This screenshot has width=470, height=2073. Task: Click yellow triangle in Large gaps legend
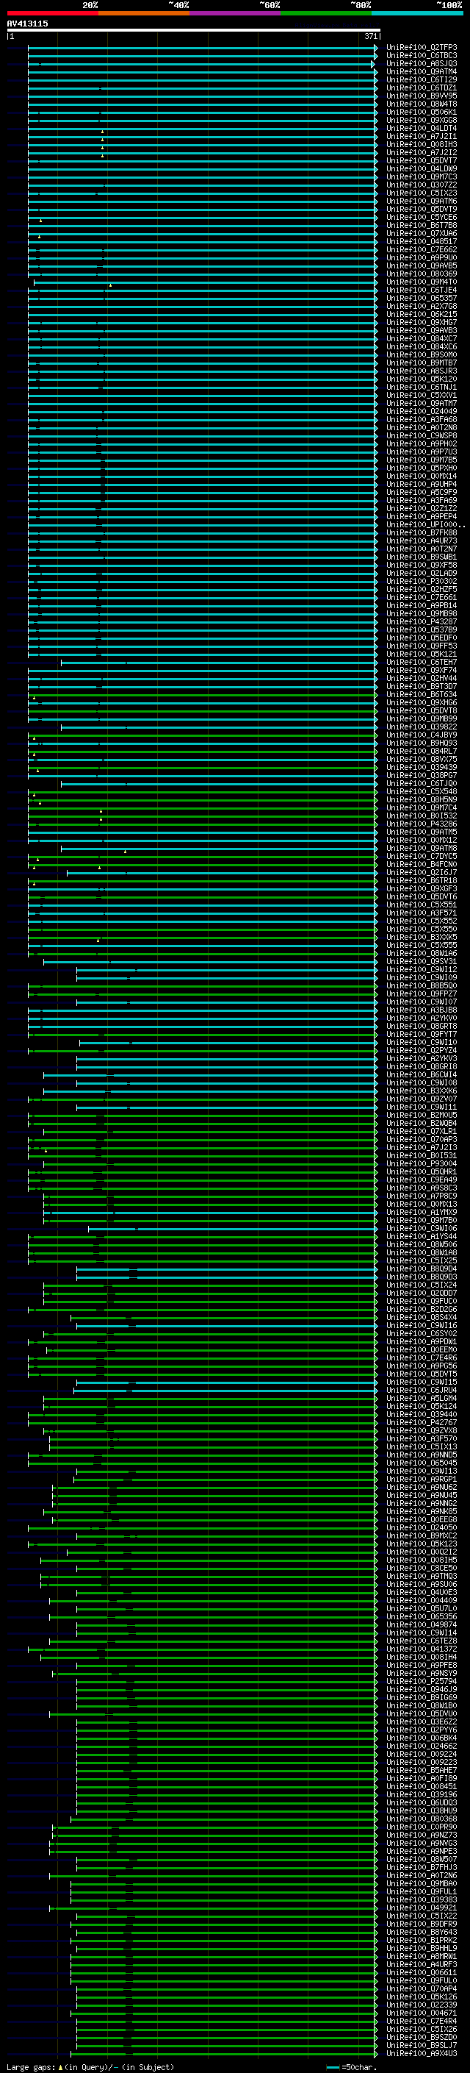tap(60, 2066)
